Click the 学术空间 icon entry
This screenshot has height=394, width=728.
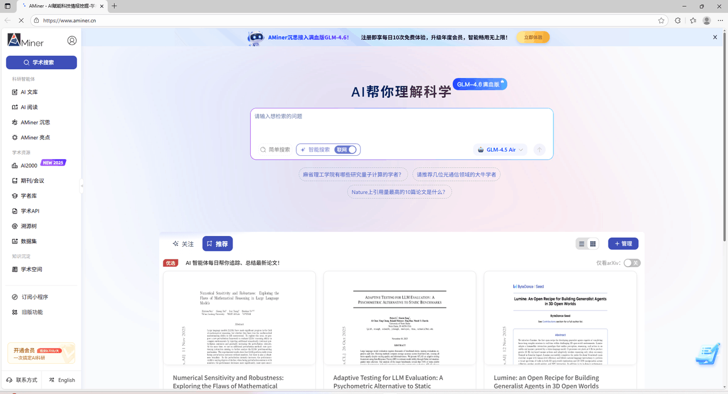[27, 269]
